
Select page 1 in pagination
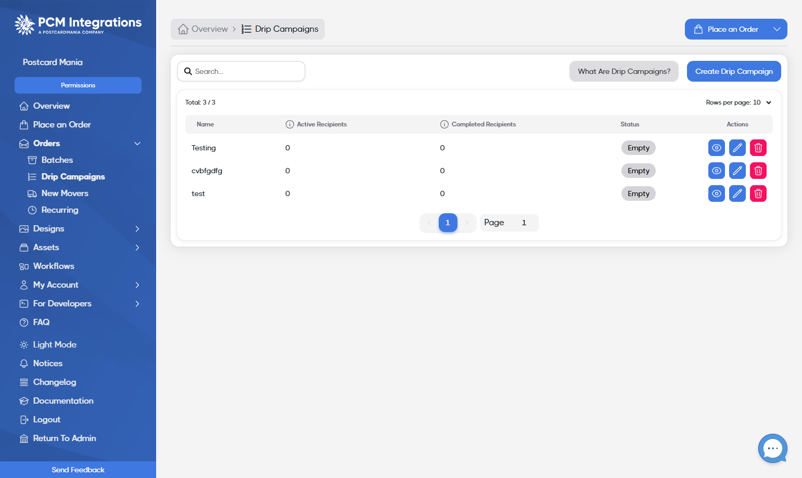448,223
